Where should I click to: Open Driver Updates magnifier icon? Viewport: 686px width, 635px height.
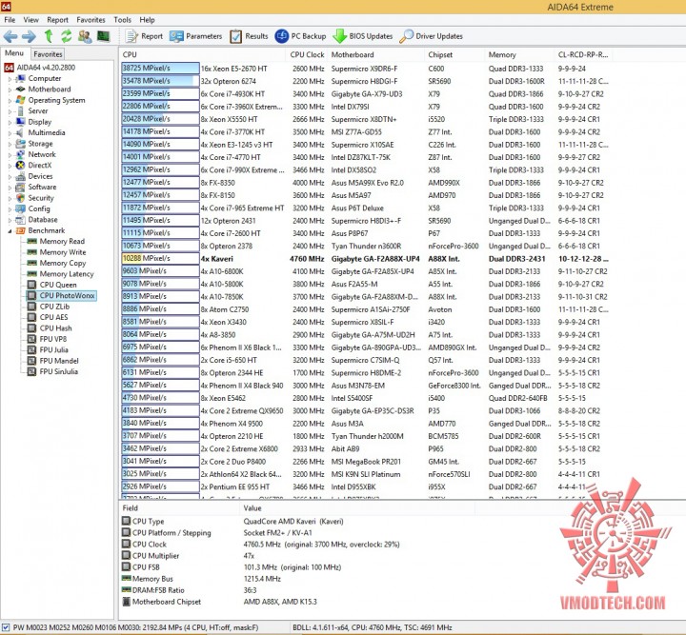pyautogui.click(x=406, y=36)
